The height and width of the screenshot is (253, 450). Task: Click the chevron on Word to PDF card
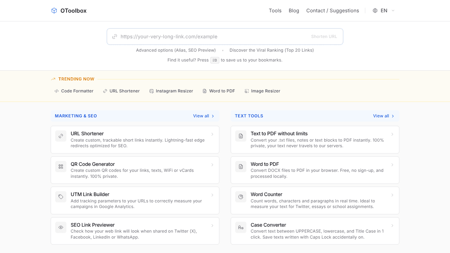pos(392,165)
